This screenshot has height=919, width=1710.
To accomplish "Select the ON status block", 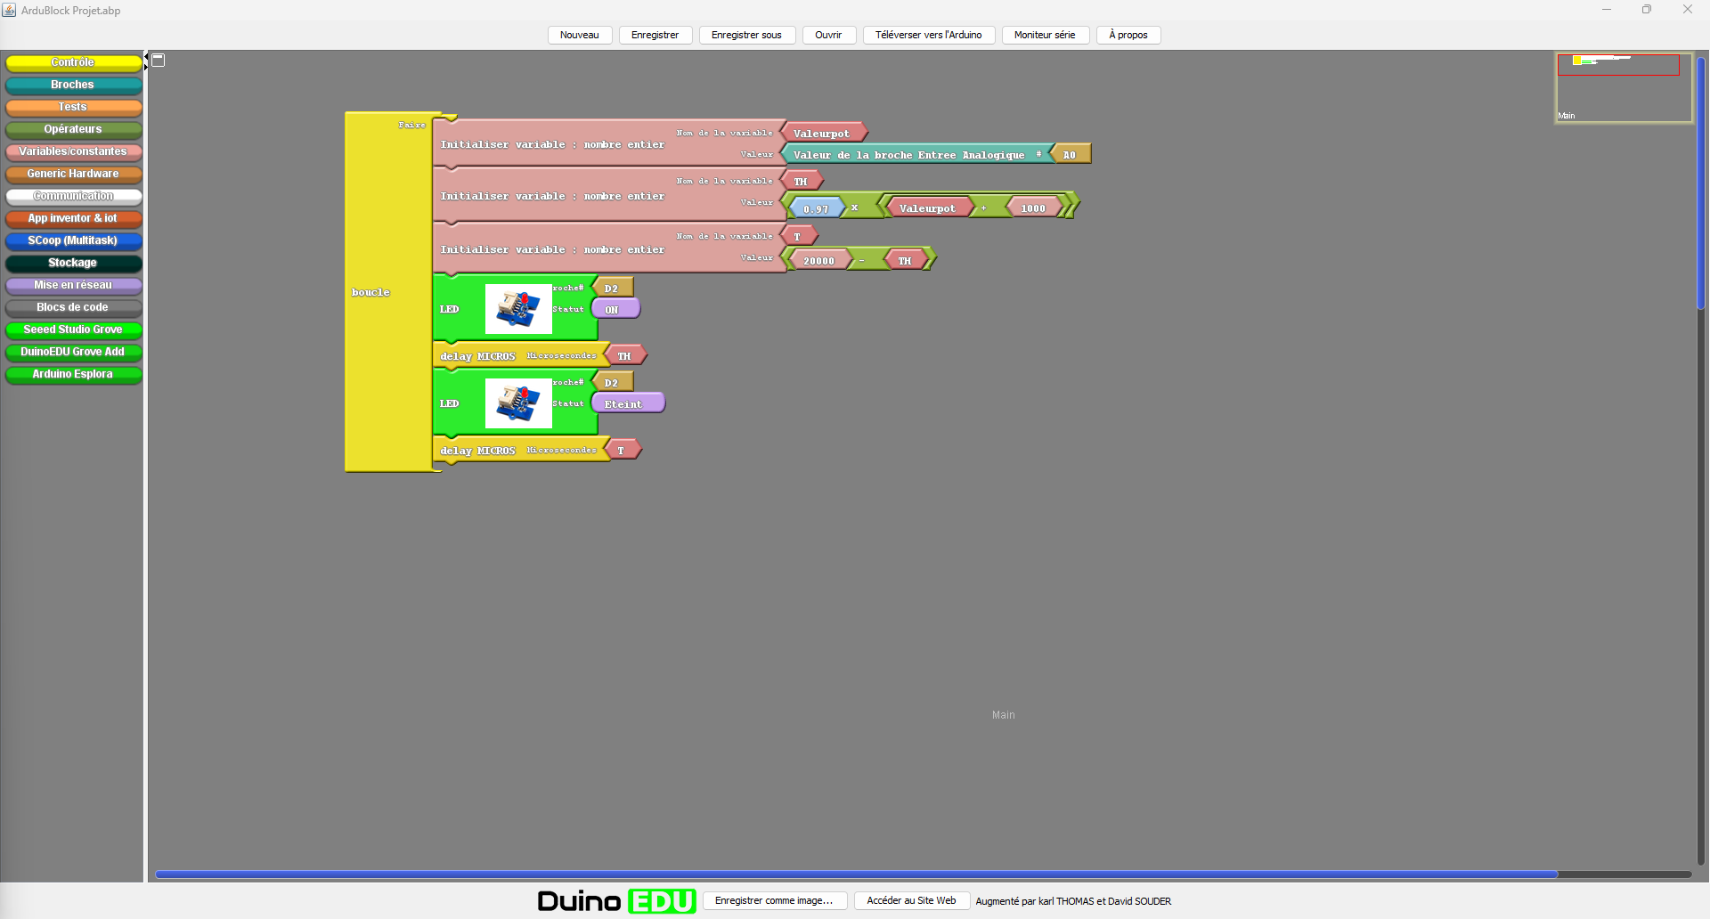I will coord(615,309).
